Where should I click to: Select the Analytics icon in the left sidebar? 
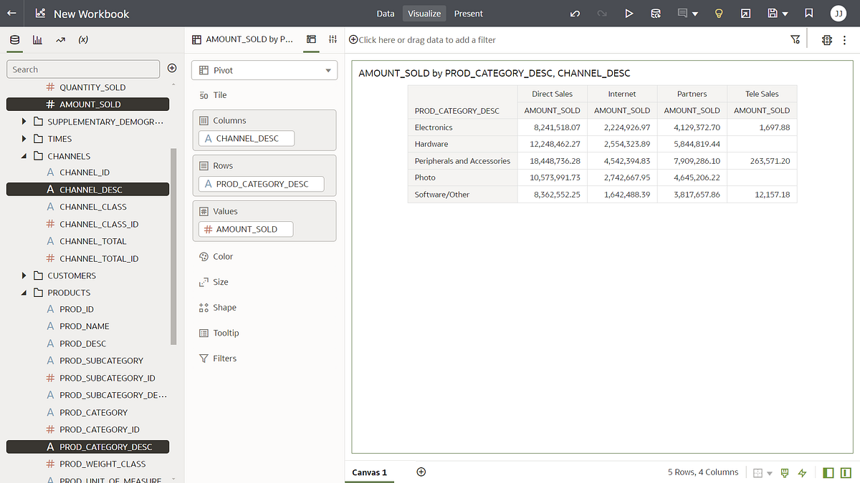point(60,41)
